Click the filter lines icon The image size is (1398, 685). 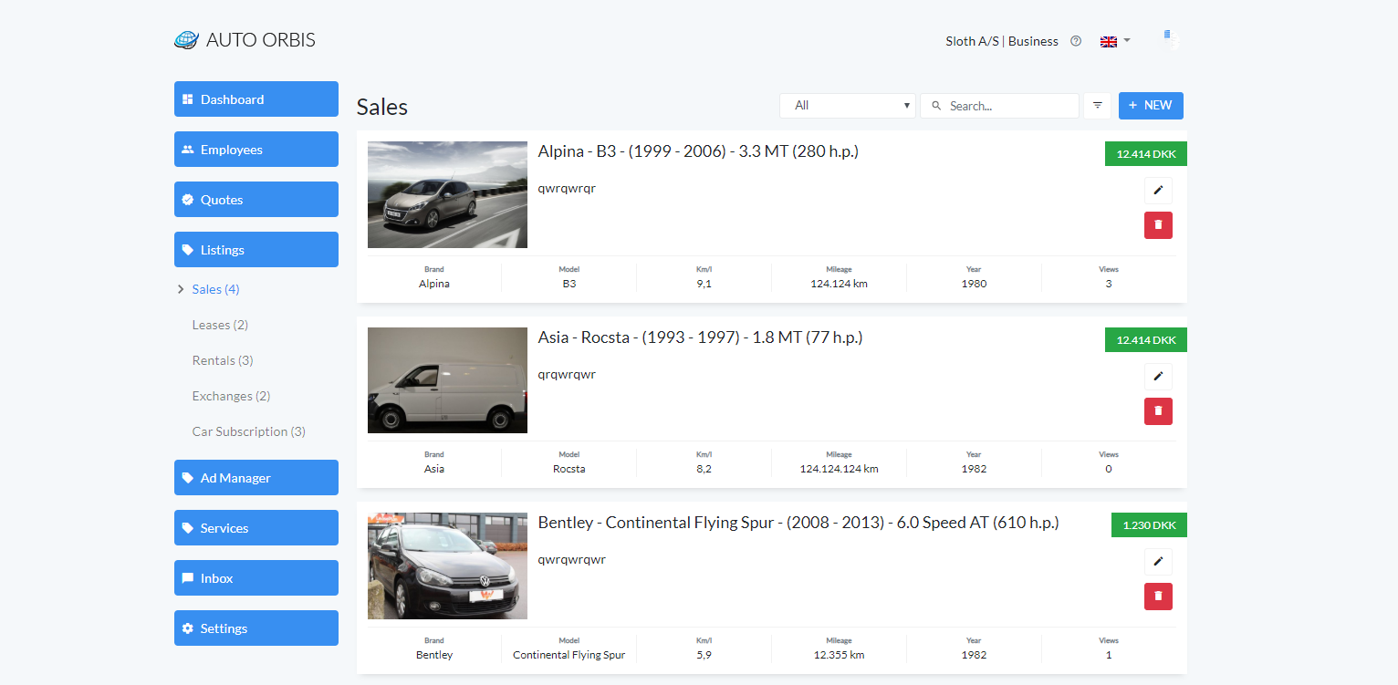[x=1097, y=106]
